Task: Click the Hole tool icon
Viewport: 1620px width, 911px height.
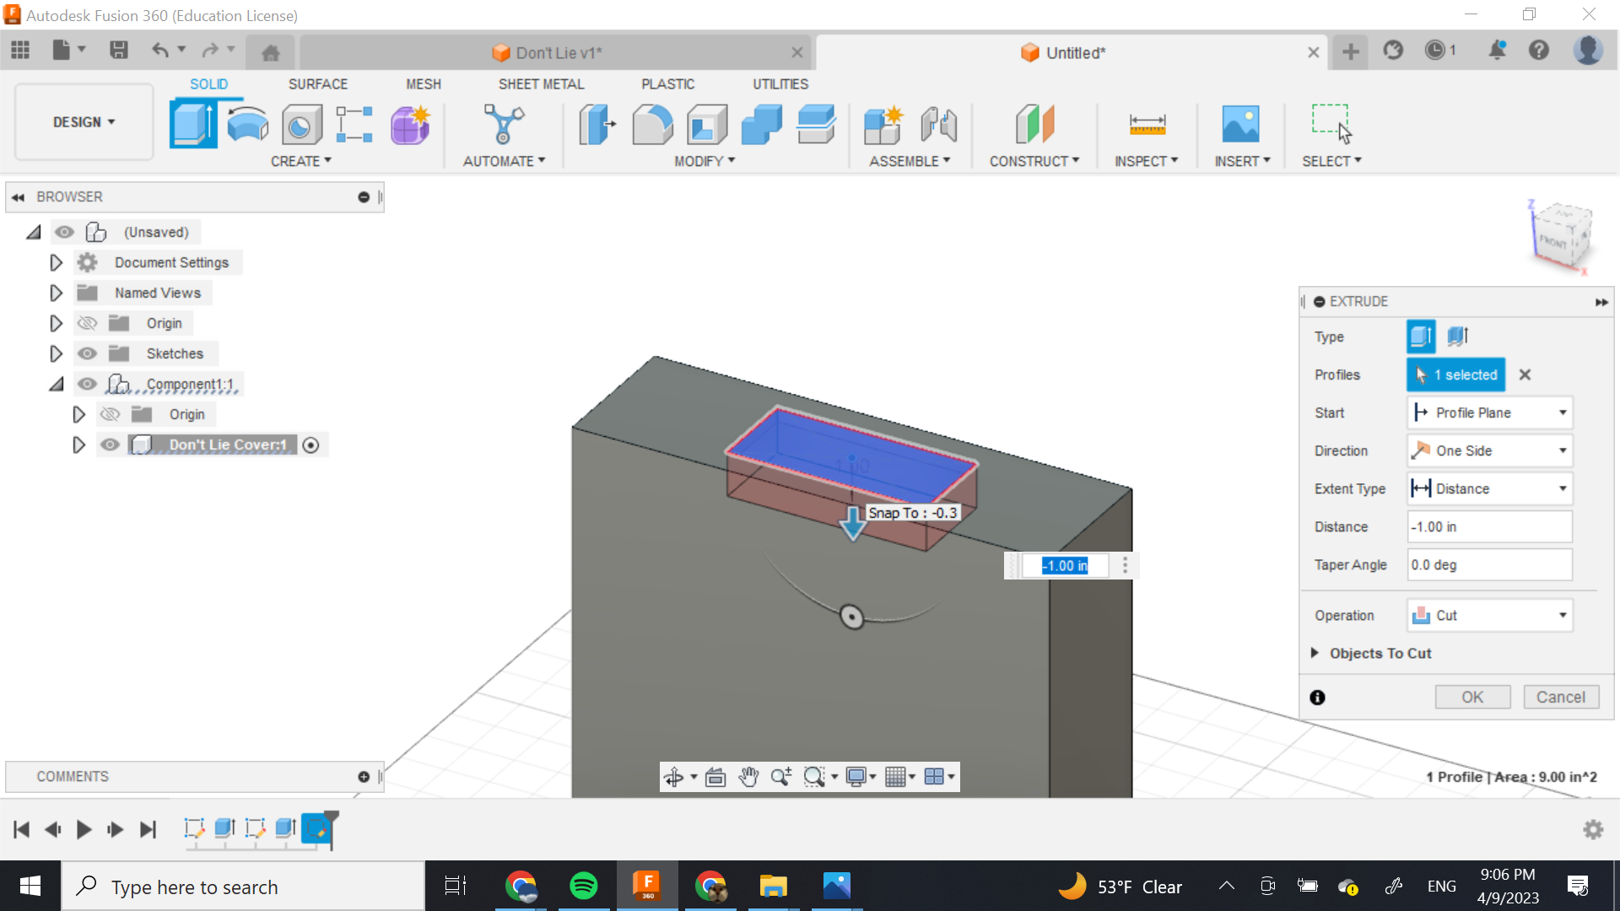Action: 301,124
